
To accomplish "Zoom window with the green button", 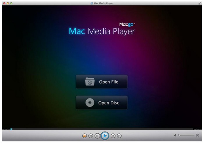I will (11, 3).
